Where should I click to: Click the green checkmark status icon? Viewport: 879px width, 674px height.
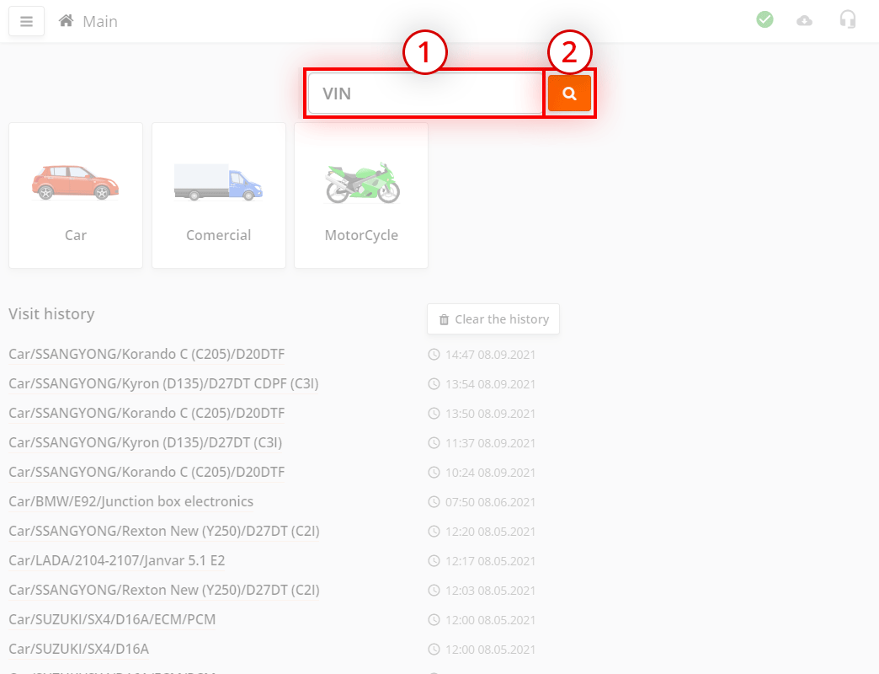764,19
